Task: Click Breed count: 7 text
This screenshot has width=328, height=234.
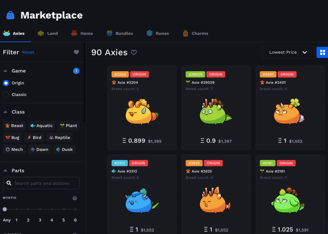Action: (x=199, y=89)
